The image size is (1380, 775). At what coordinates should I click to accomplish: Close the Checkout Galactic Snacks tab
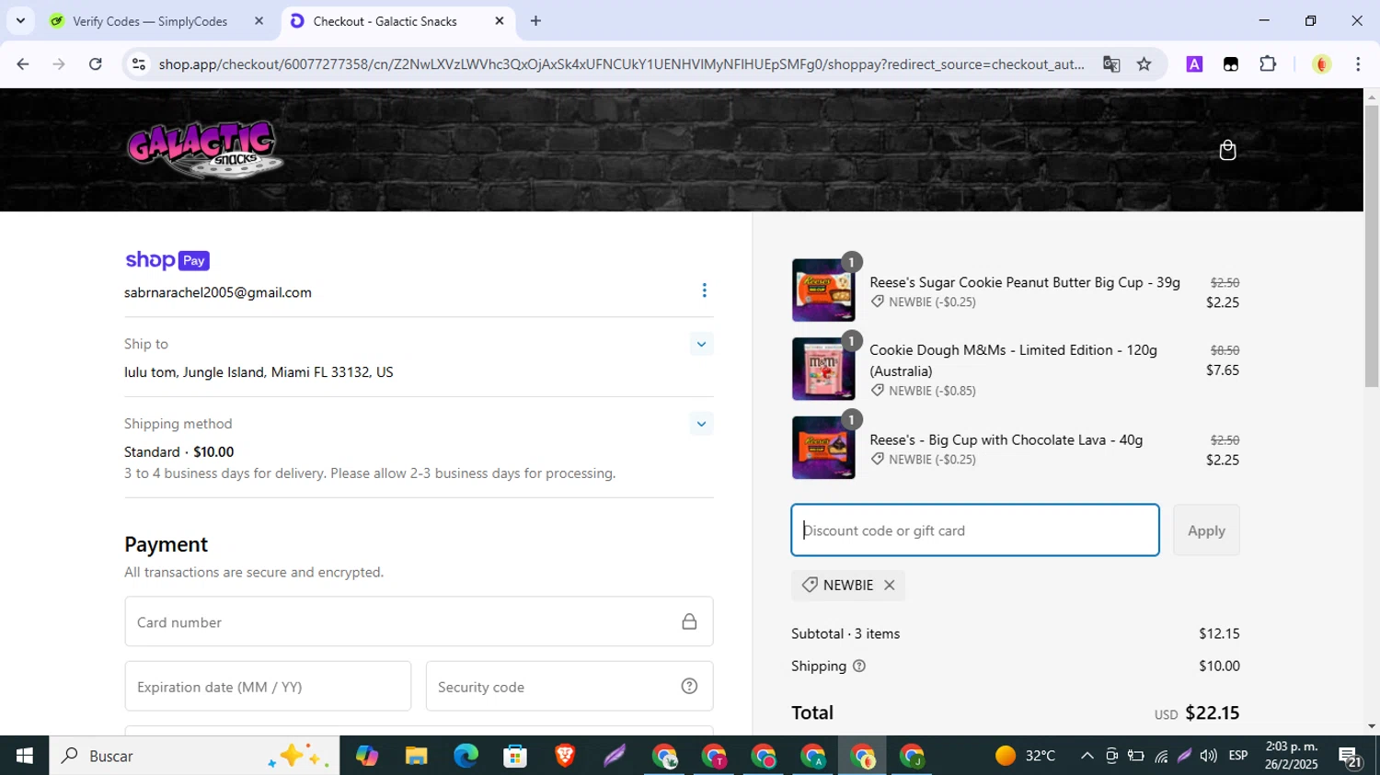coord(500,21)
